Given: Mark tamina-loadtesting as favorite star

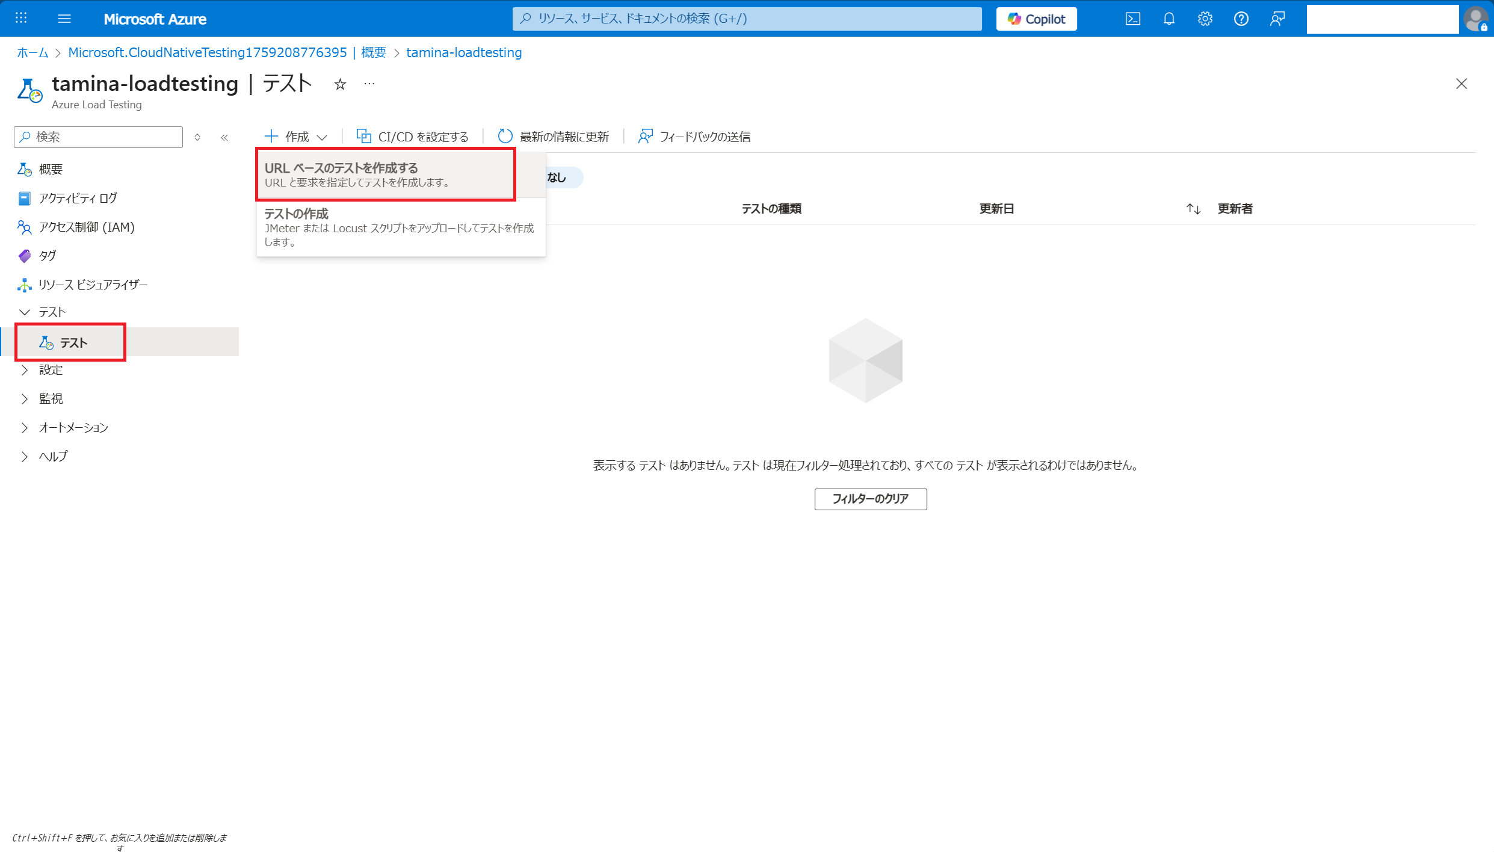Looking at the screenshot, I should pos(340,84).
